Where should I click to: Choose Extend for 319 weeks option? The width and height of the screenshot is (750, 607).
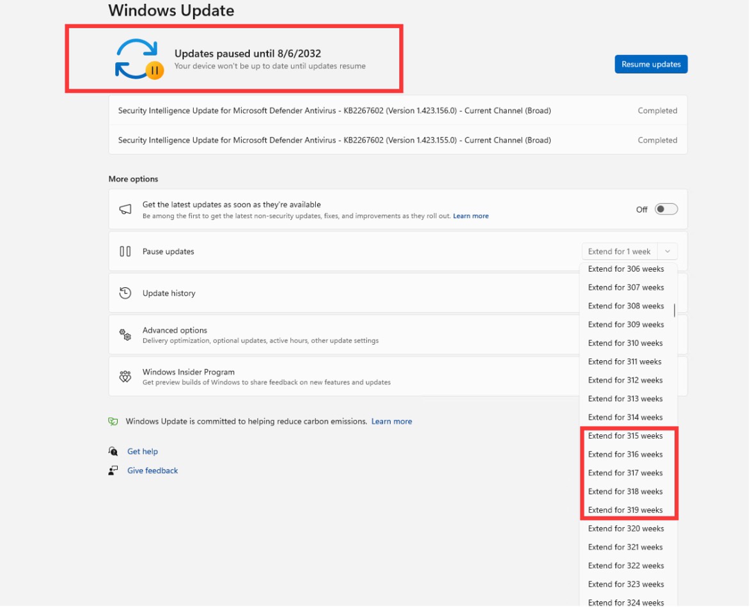(625, 510)
